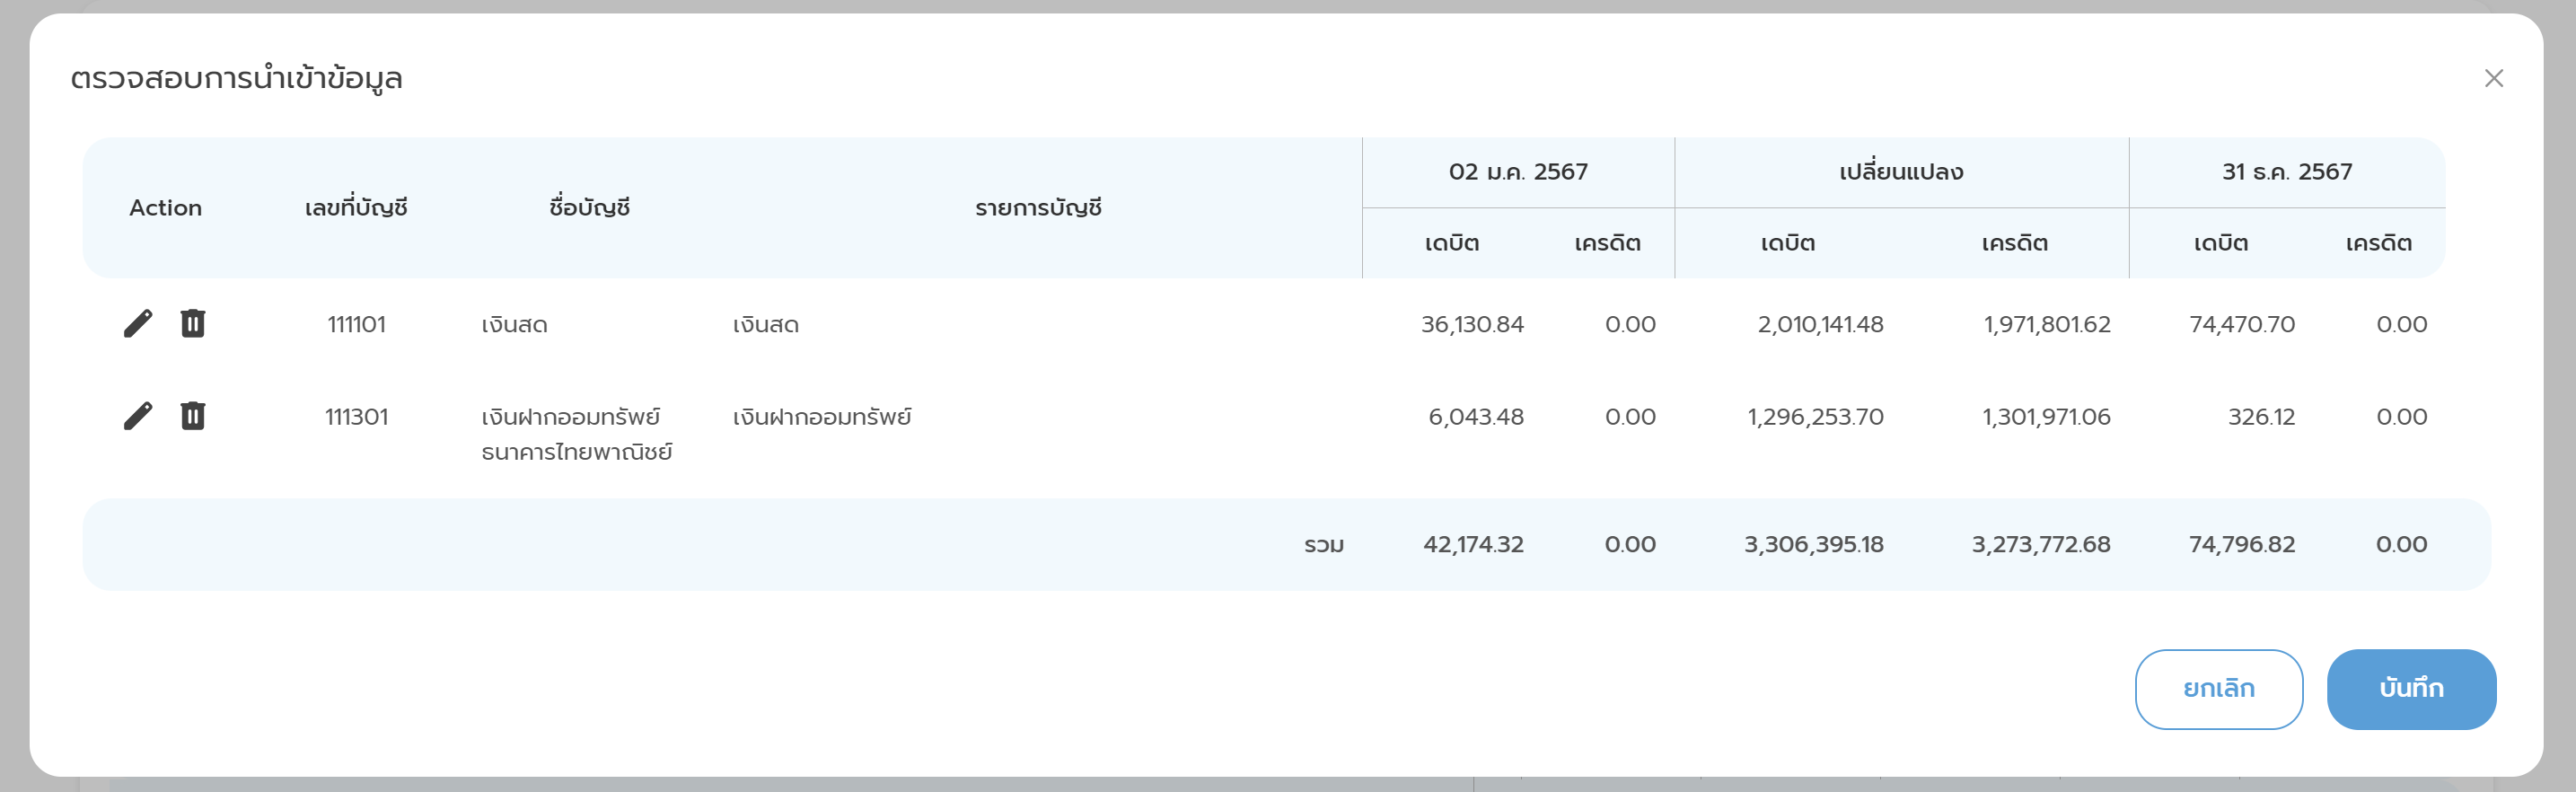
Task: Click the Action column header
Action: tap(166, 208)
